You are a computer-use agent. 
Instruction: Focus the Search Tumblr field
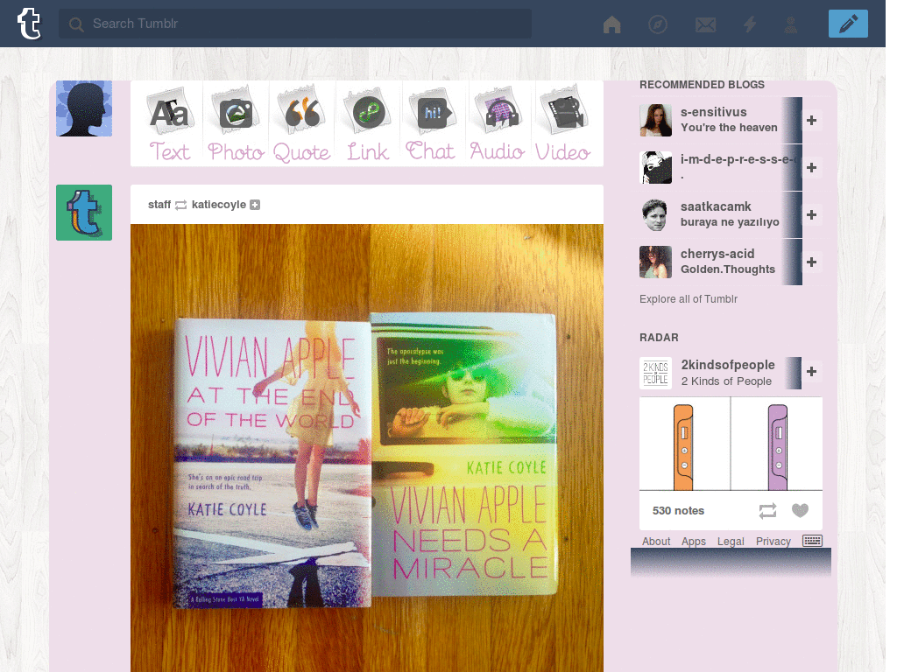[295, 24]
